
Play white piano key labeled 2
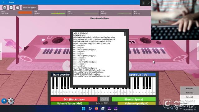(55, 92)
